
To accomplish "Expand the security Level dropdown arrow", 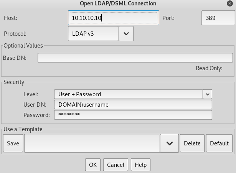I will point(207,94).
